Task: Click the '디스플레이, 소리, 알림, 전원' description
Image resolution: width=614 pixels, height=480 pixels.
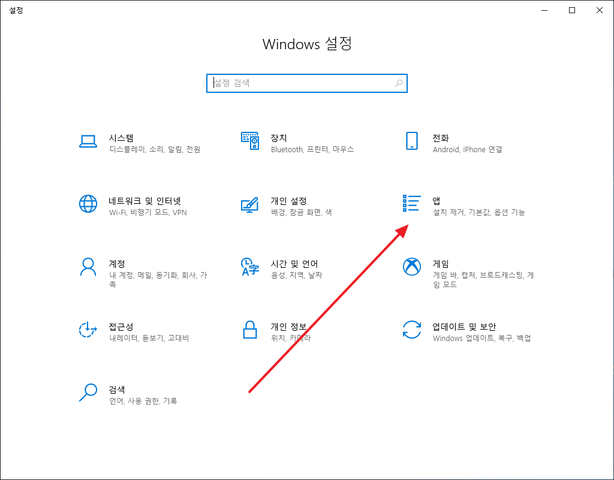Action: click(155, 149)
